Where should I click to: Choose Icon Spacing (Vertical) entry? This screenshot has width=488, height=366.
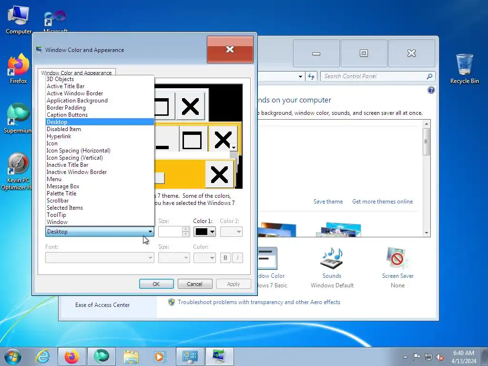(x=100, y=158)
